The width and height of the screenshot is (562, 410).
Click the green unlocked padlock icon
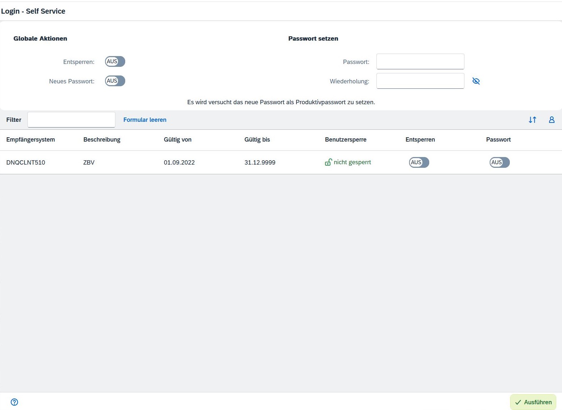click(x=328, y=162)
